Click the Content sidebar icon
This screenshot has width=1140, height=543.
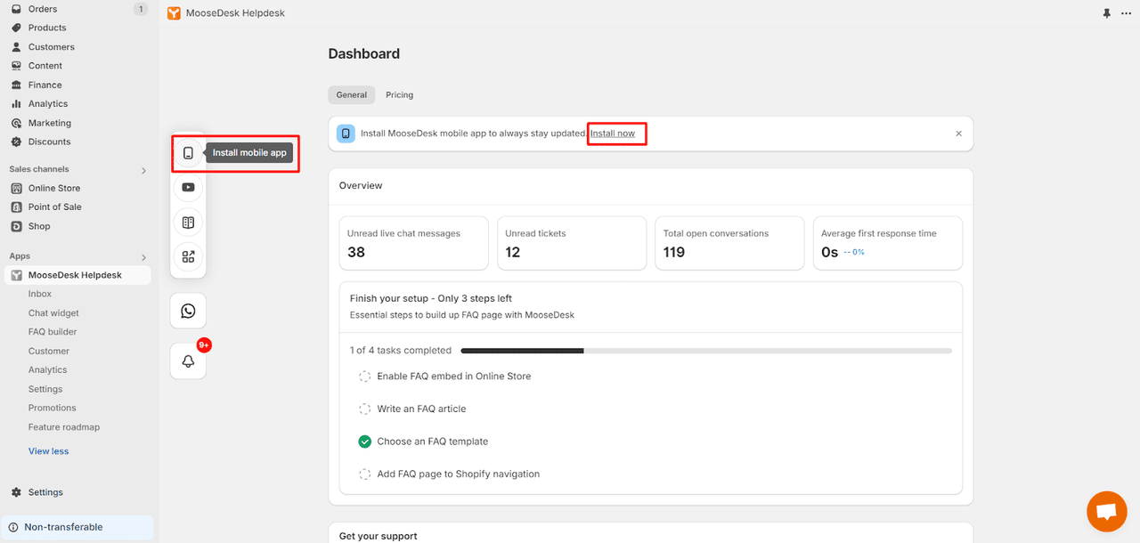pyautogui.click(x=16, y=66)
